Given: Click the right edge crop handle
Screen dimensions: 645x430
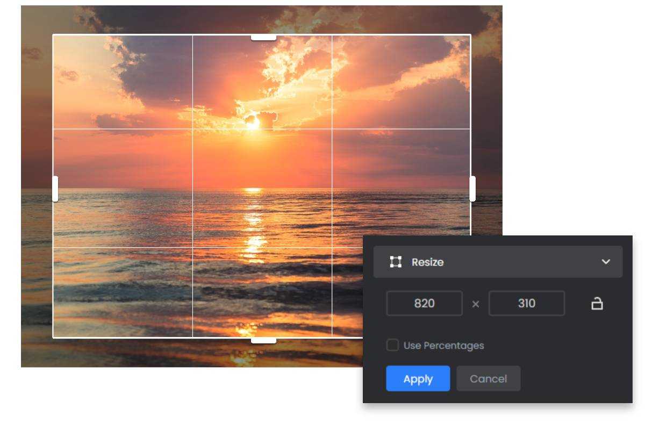Looking at the screenshot, I should 473,187.
